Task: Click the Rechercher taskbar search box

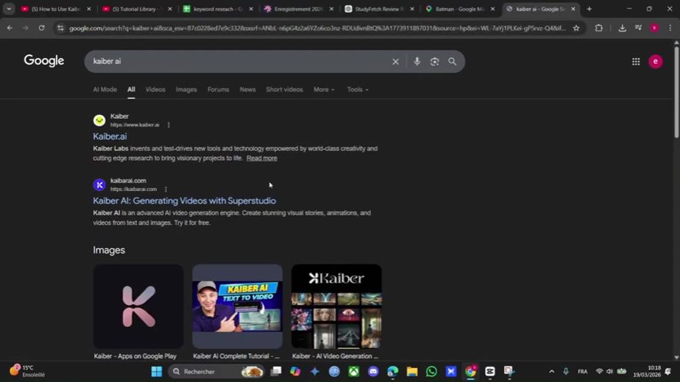Action: tap(217, 371)
